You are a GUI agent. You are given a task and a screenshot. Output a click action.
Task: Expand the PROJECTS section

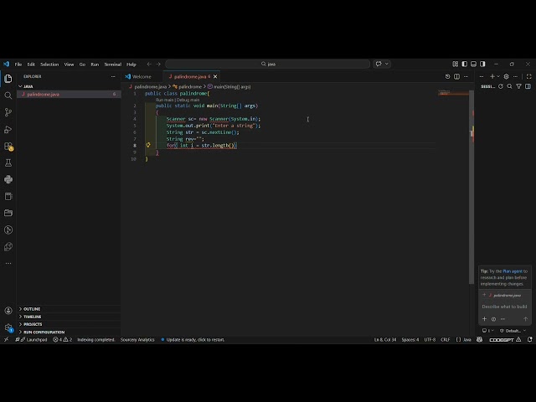click(x=69, y=324)
